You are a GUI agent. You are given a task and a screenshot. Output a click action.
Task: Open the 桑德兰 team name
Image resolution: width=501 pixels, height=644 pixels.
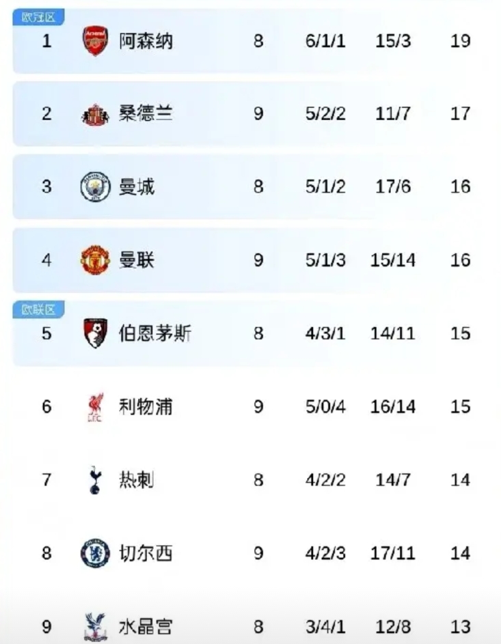[x=146, y=113]
